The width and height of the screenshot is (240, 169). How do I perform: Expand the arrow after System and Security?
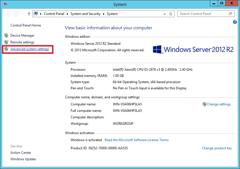[104, 14]
